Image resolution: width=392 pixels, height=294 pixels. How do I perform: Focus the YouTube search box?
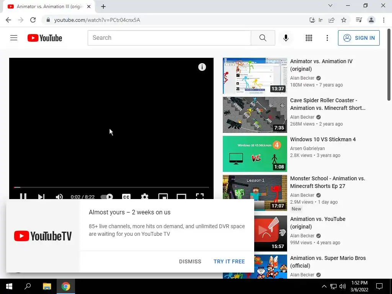click(x=169, y=38)
